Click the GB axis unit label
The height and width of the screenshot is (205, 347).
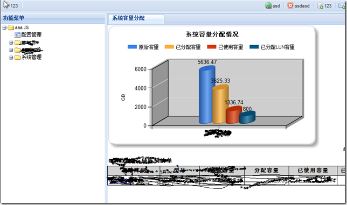coord(123,97)
